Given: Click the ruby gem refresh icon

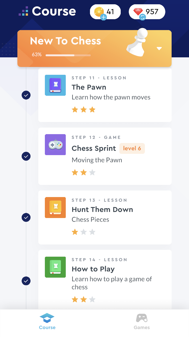Looking at the screenshot, I should pos(142,17).
